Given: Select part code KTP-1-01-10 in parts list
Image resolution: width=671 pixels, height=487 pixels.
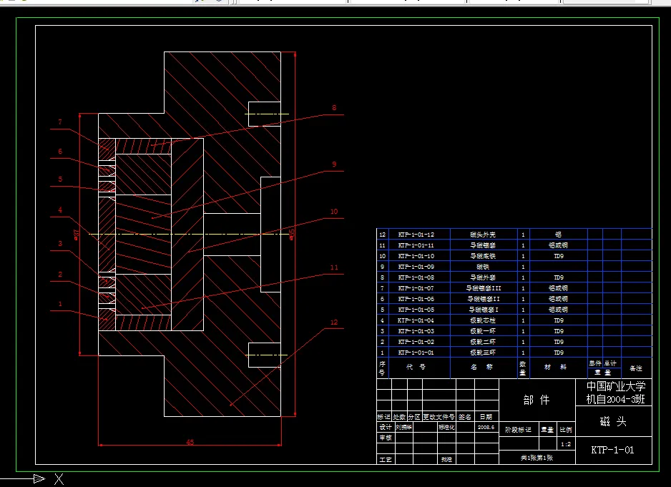Looking at the screenshot, I should pyautogui.click(x=416, y=256).
